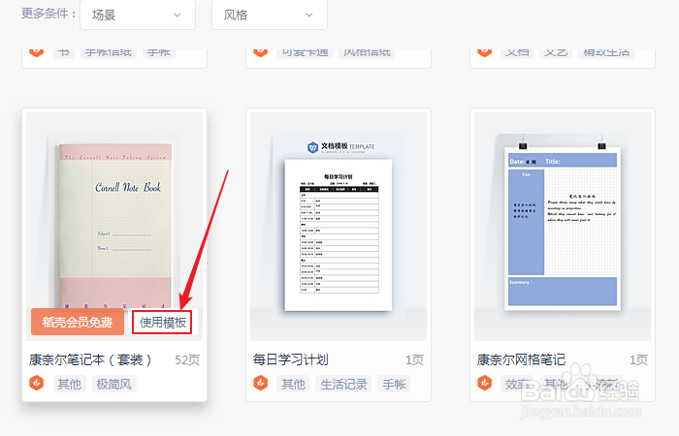Open the 每日学习计划 template thumbnail
The width and height of the screenshot is (679, 436).
339,226
